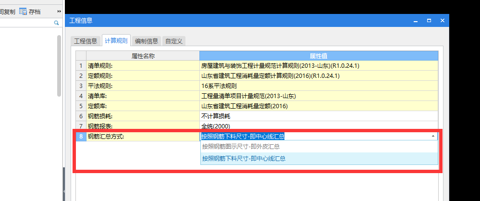The height and width of the screenshot is (201, 480).
Task: Click the 全统(2000) value cell
Action: [319, 126]
